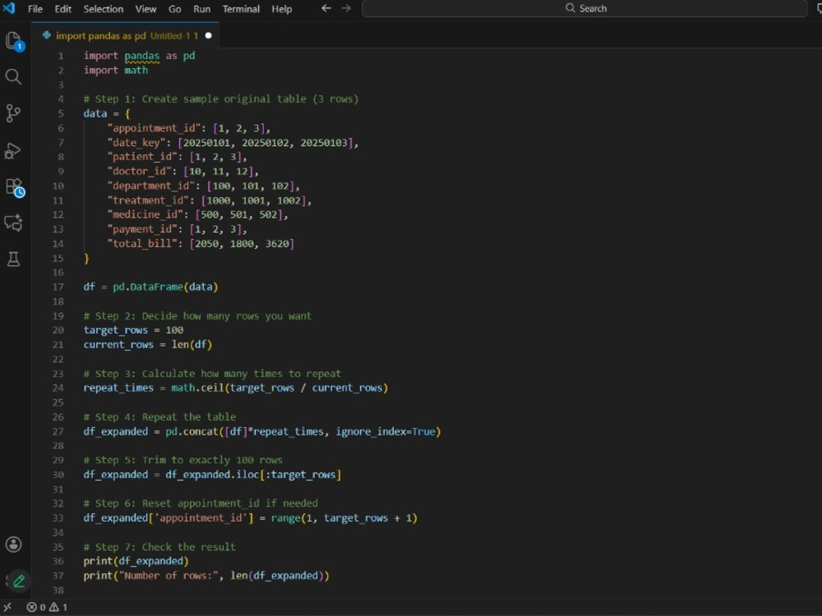Click 'current_rows = len(df)' line
This screenshot has height=616, width=822.
tap(148, 345)
